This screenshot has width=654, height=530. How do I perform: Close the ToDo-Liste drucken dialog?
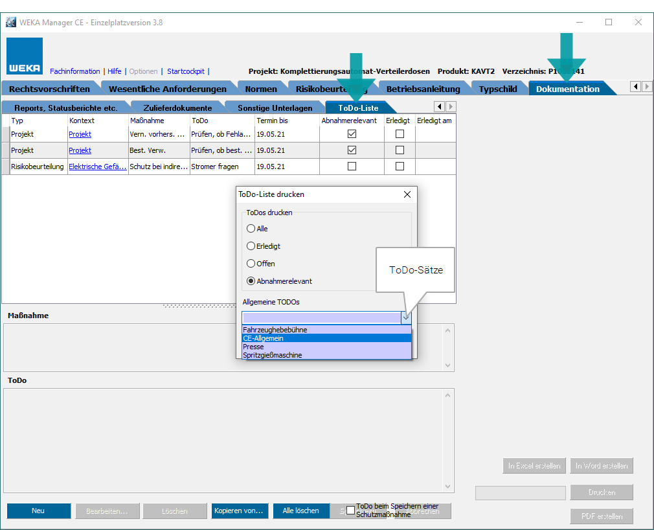[x=407, y=194]
